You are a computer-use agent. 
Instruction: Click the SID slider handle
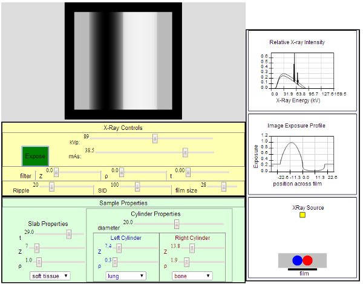pyautogui.click(x=137, y=187)
